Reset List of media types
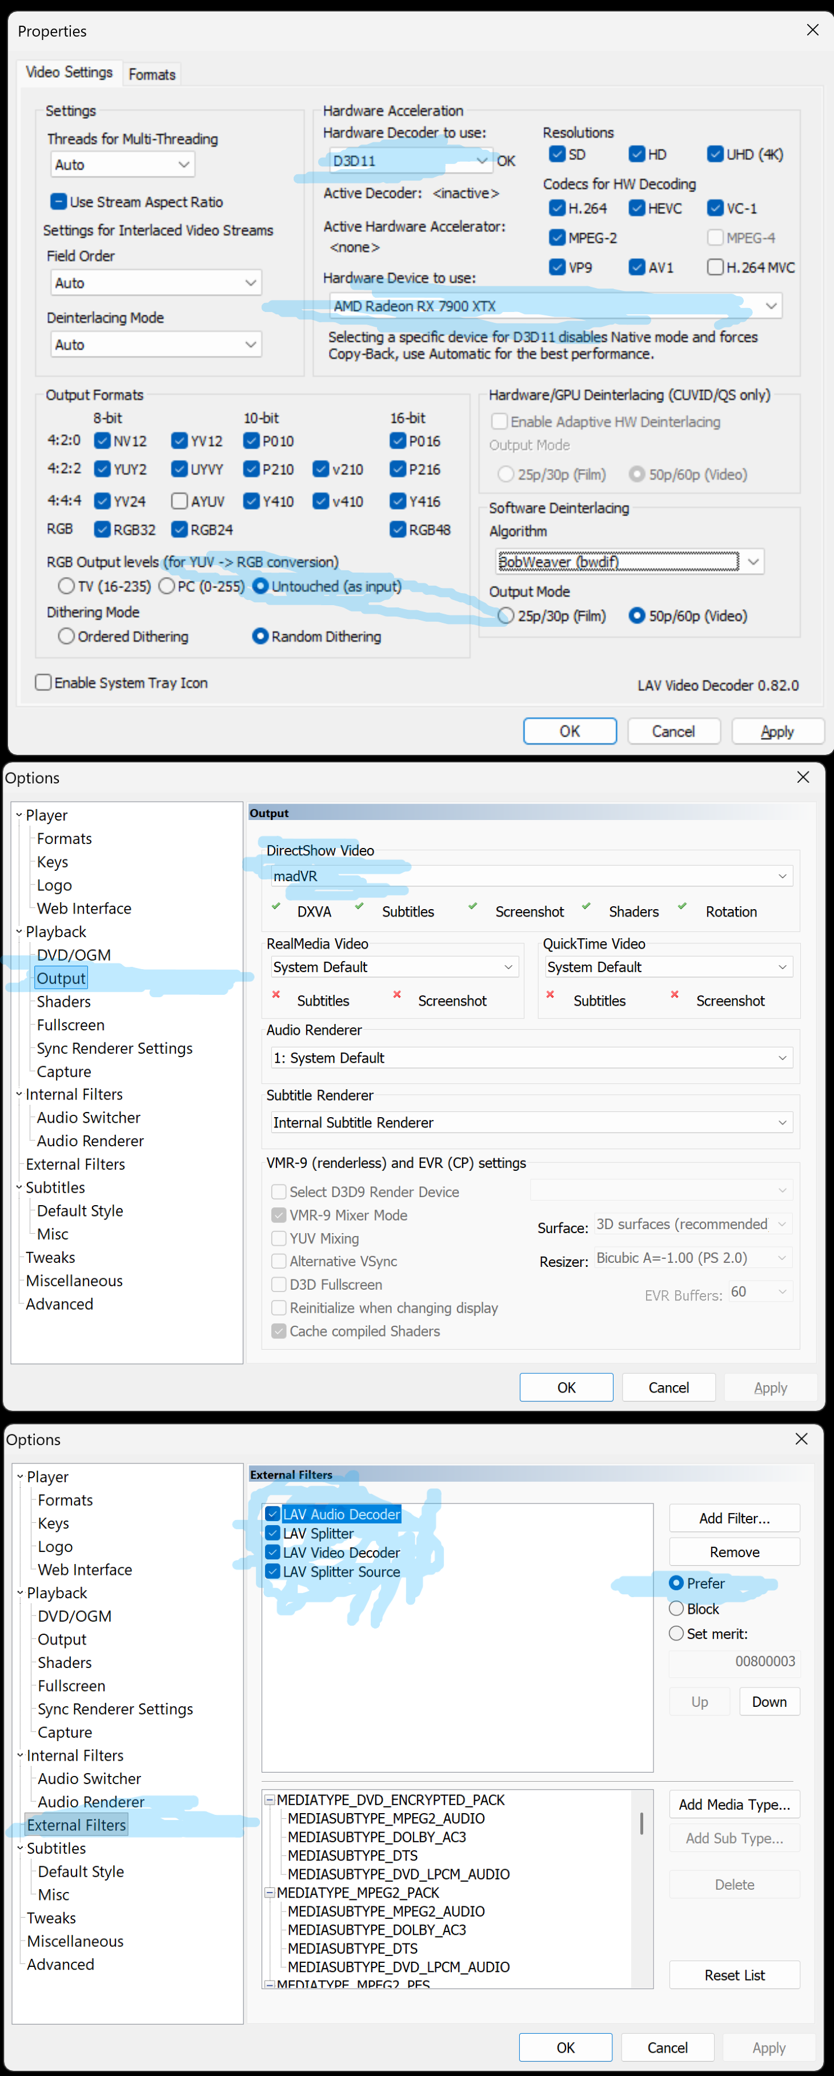The height and width of the screenshot is (2076, 834). (x=735, y=1975)
